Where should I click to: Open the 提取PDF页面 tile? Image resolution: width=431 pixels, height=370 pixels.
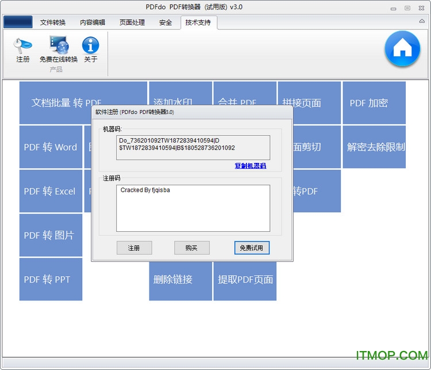tap(245, 281)
